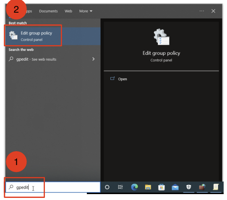Screen dimensions: 227x200
Task: Open Windows Security shield icon
Action: click(x=189, y=187)
